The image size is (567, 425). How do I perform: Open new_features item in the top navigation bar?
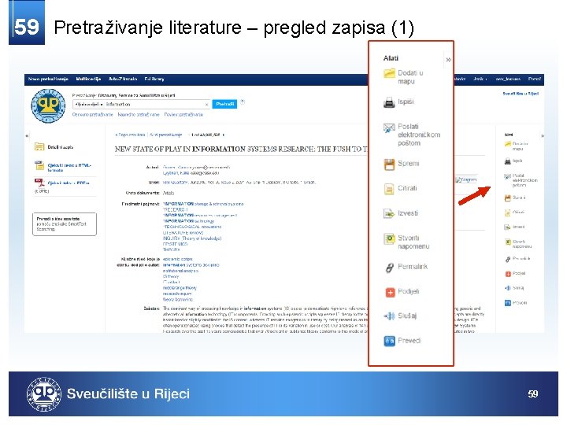[508, 79]
